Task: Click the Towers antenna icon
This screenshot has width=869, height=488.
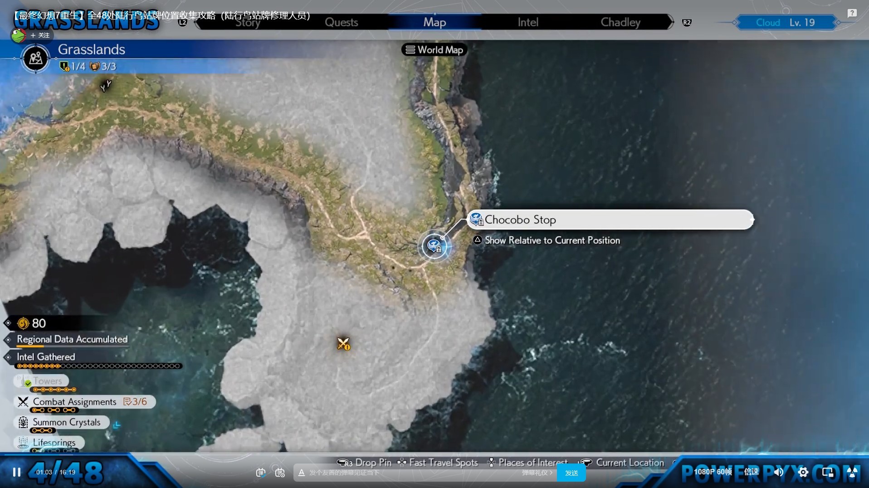Action: coord(23,381)
